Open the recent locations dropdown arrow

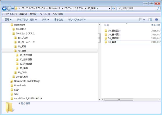point(13,9)
